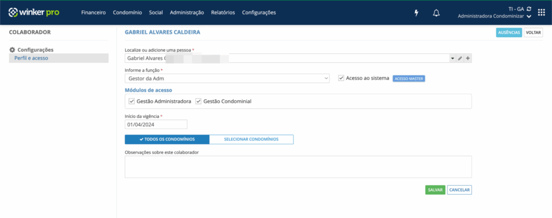Open the Financeiro menu
Screen dimensions: 552x218
pyautogui.click(x=93, y=12)
